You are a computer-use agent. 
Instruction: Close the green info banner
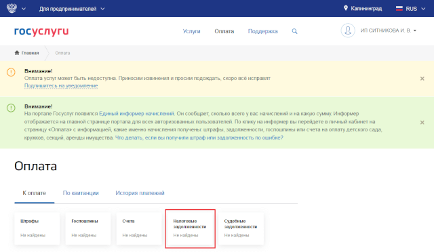point(422,122)
